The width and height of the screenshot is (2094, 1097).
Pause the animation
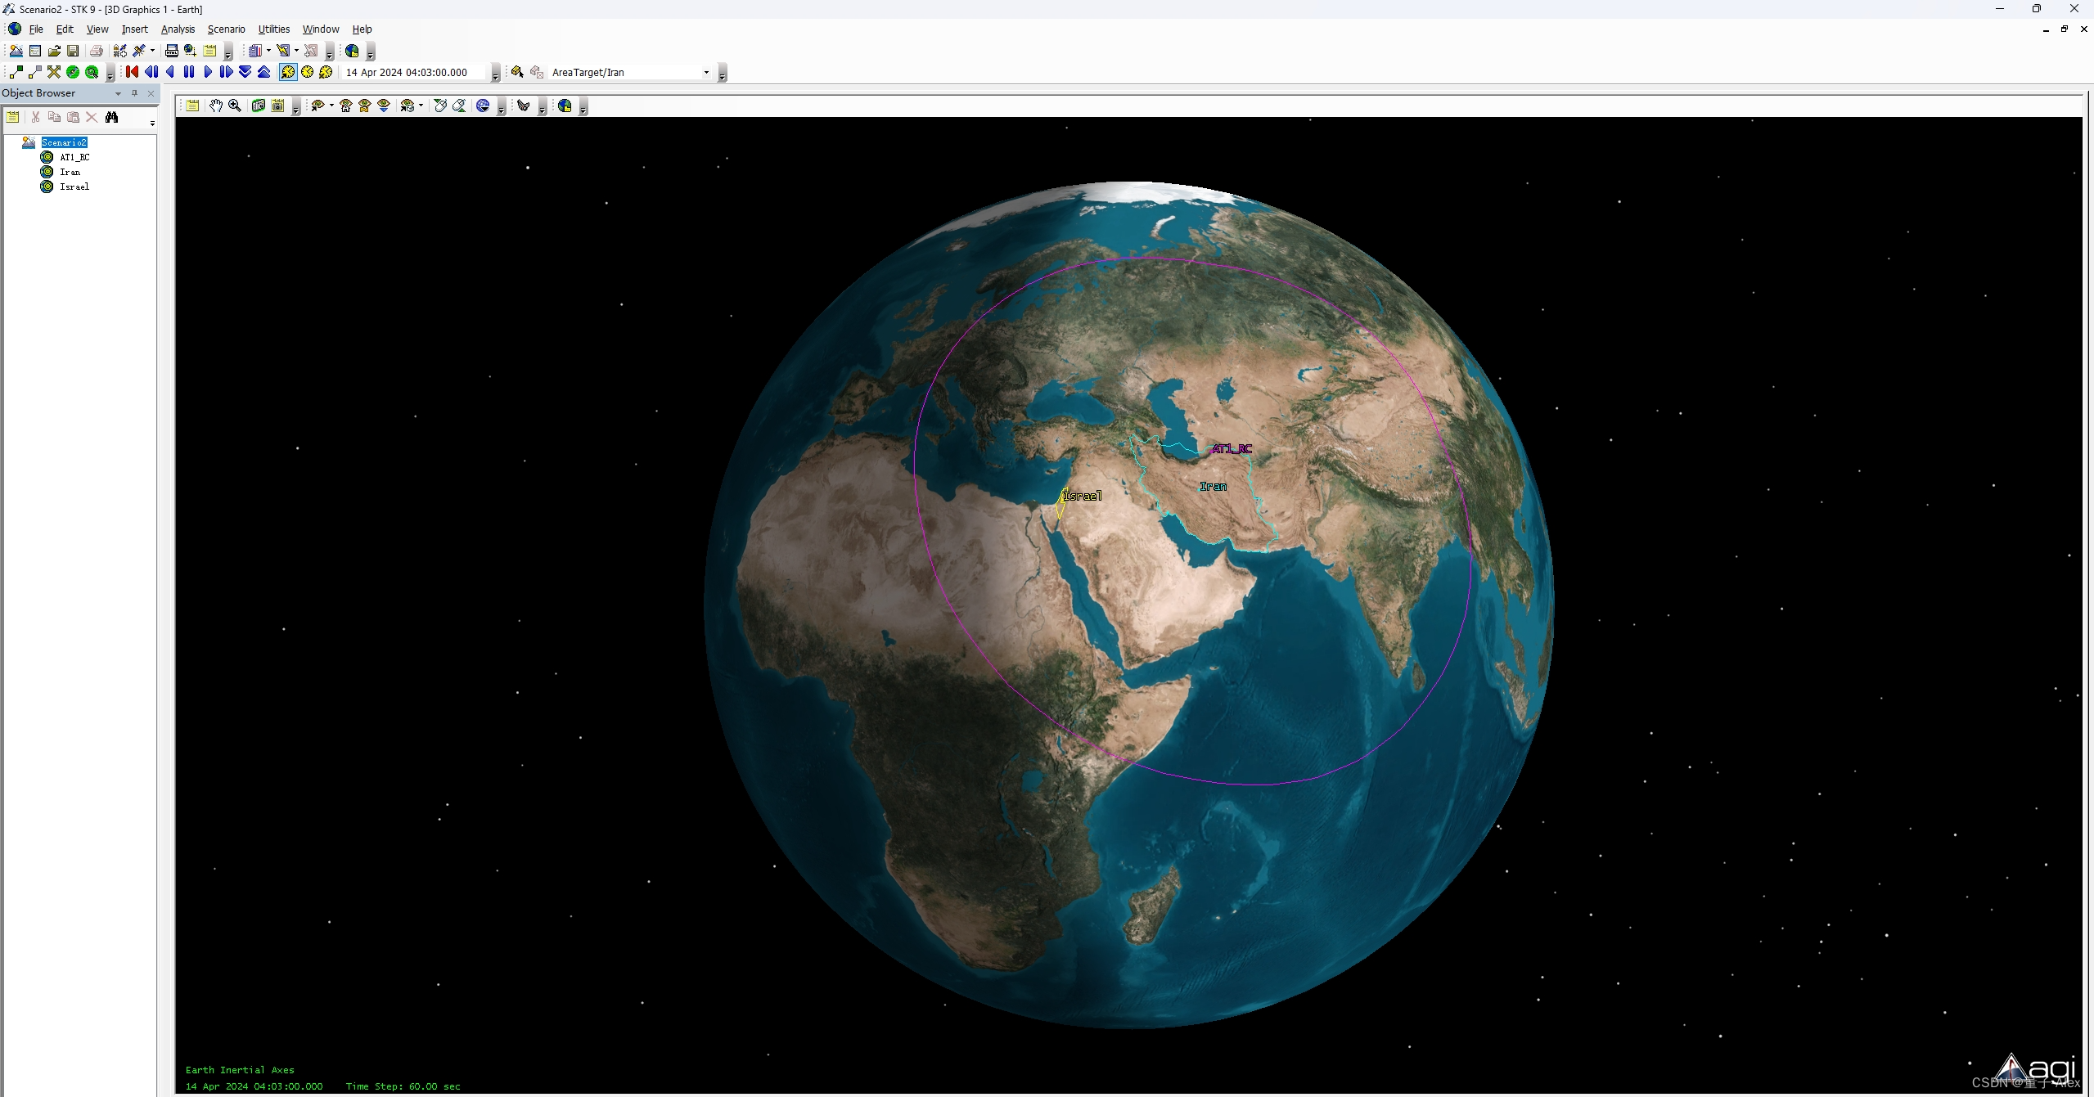coord(189,72)
